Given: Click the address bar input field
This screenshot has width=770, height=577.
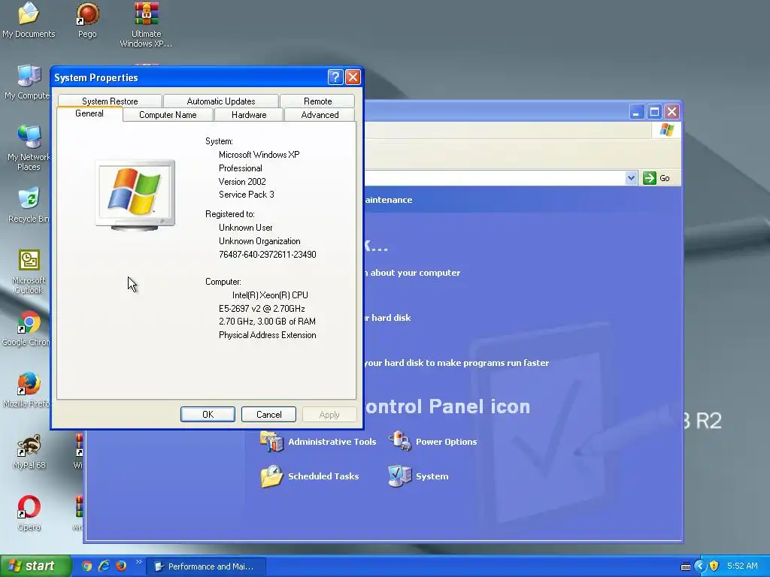Looking at the screenshot, I should click(x=495, y=178).
